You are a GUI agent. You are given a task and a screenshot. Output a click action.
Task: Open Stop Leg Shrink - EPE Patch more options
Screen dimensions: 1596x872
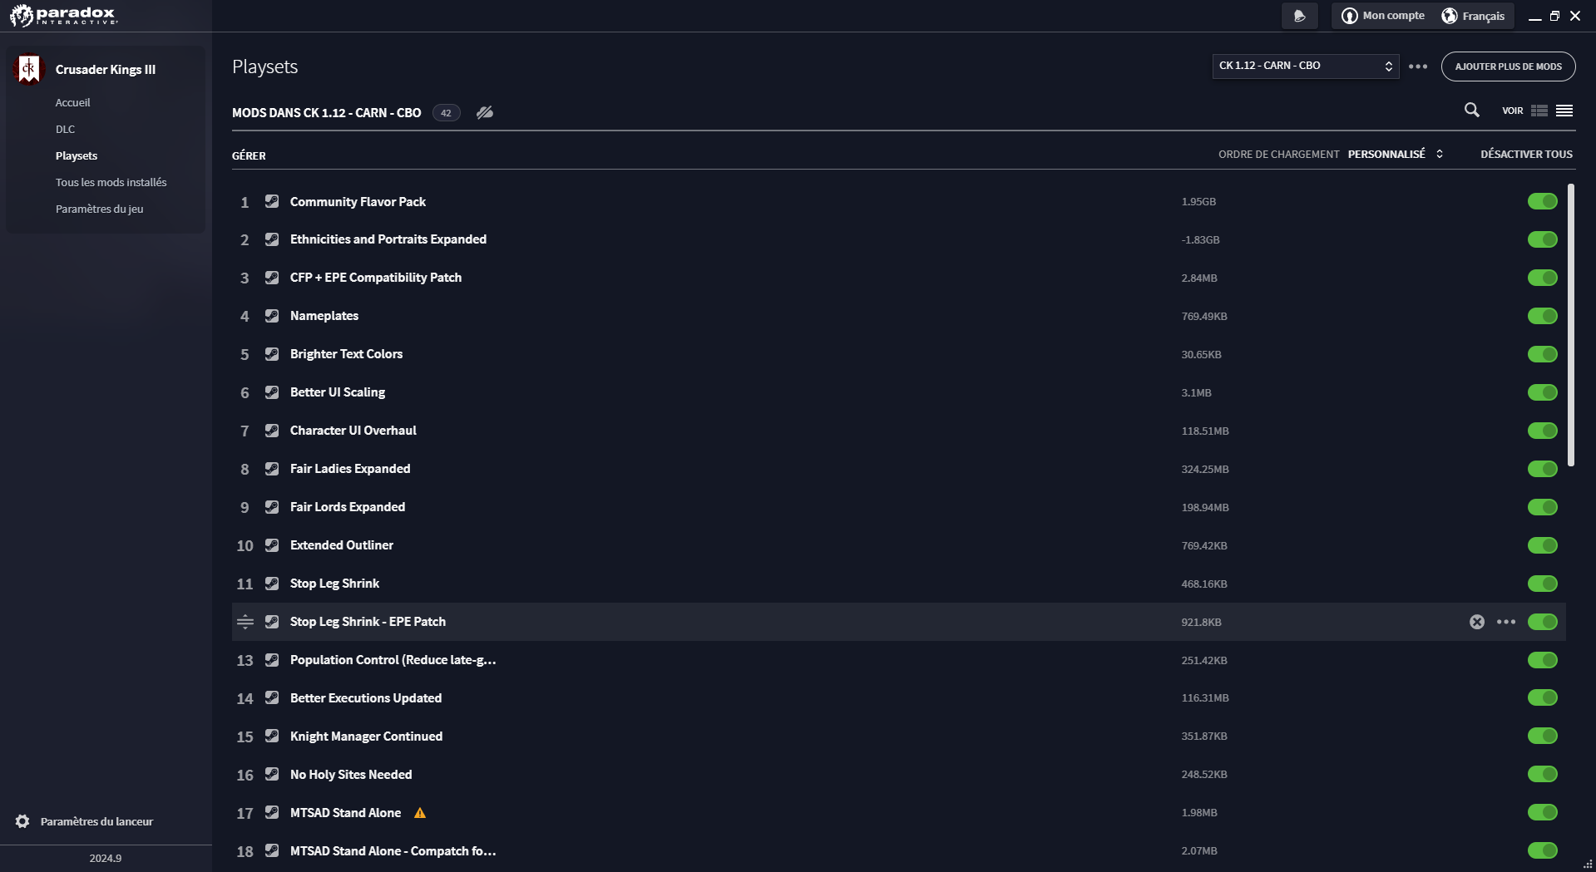point(1506,622)
